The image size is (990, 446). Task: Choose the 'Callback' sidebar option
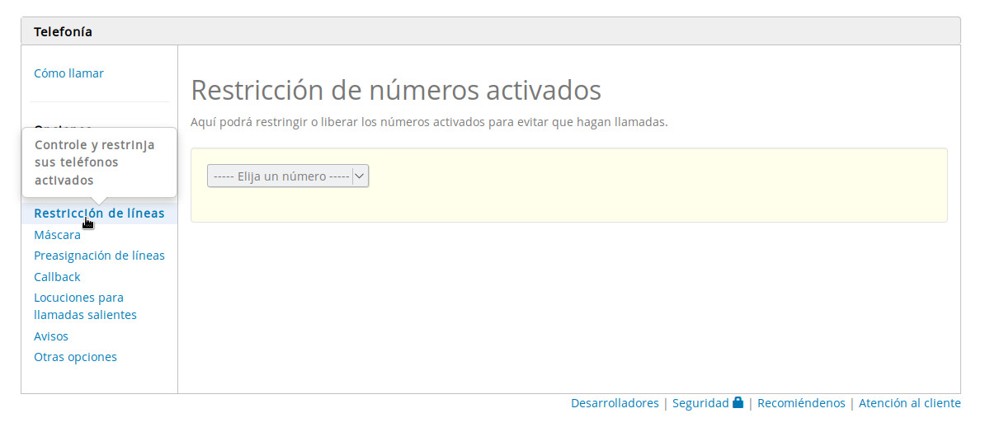[x=57, y=277]
